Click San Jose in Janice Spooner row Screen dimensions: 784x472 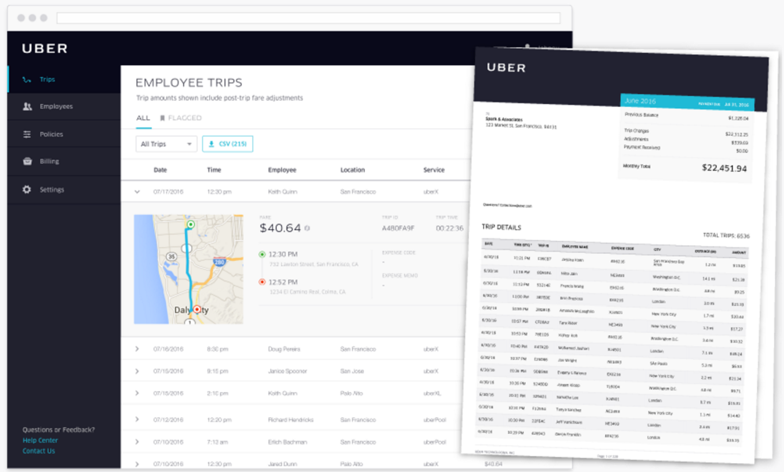351,371
